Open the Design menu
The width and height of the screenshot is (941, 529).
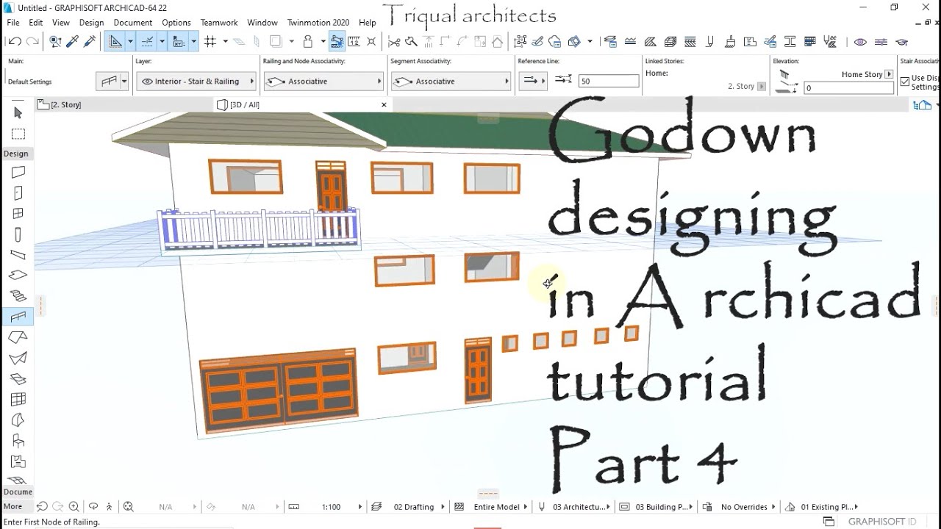click(91, 23)
